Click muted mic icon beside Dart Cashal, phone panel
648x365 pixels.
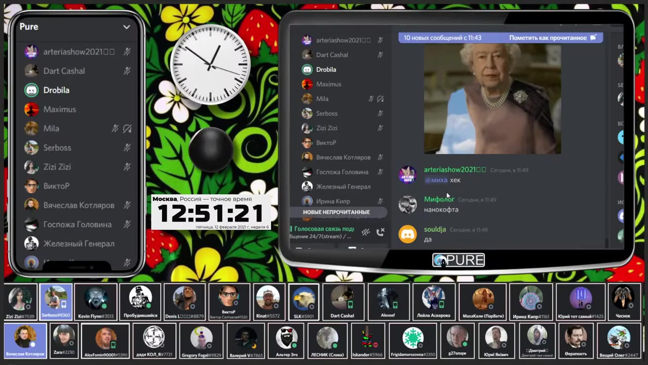(x=127, y=71)
